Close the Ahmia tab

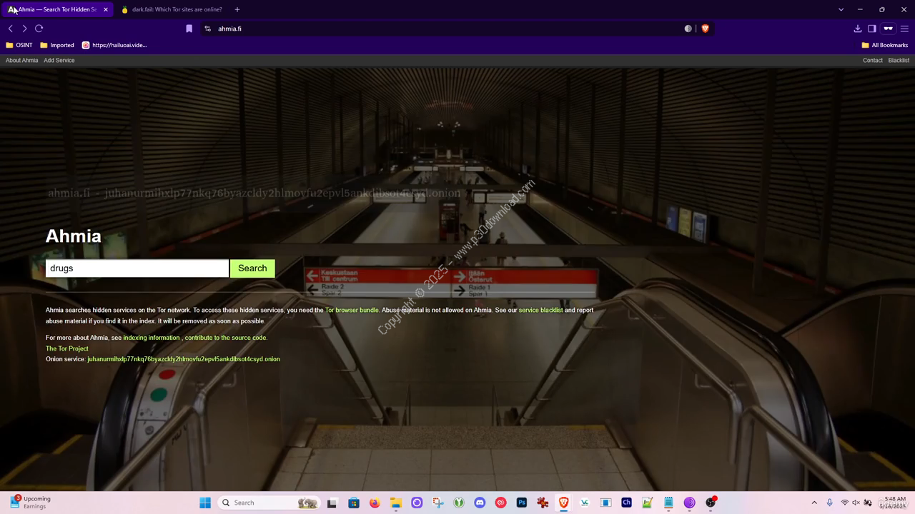pyautogui.click(x=106, y=9)
